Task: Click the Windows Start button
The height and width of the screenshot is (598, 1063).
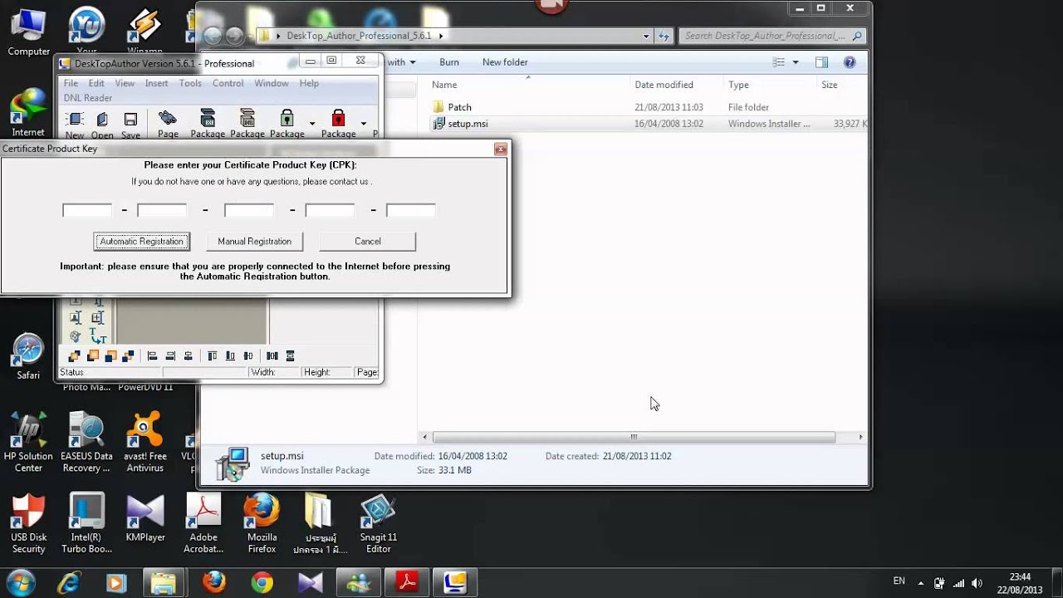Action: (x=20, y=582)
